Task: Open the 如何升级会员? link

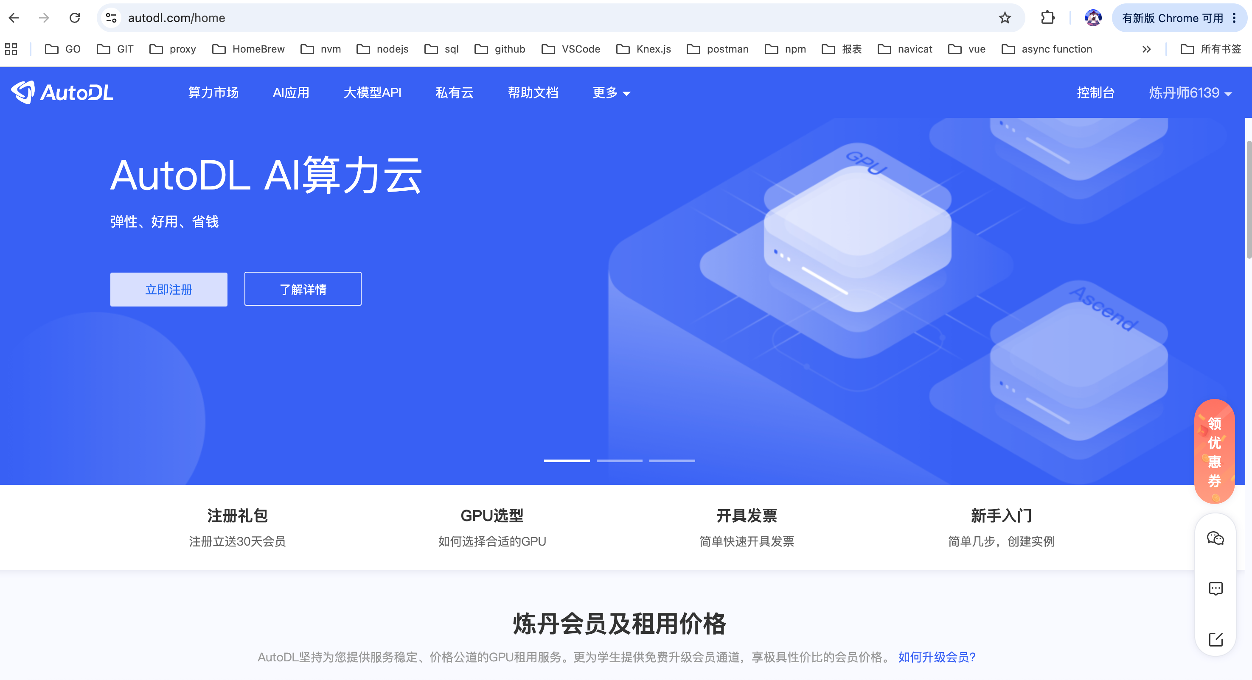Action: (x=937, y=657)
